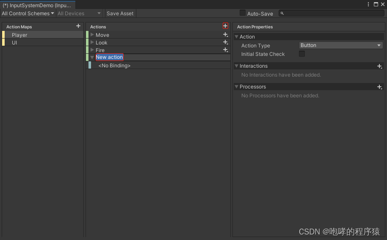
Task: Click the Initial State Check label
Action: [263, 54]
